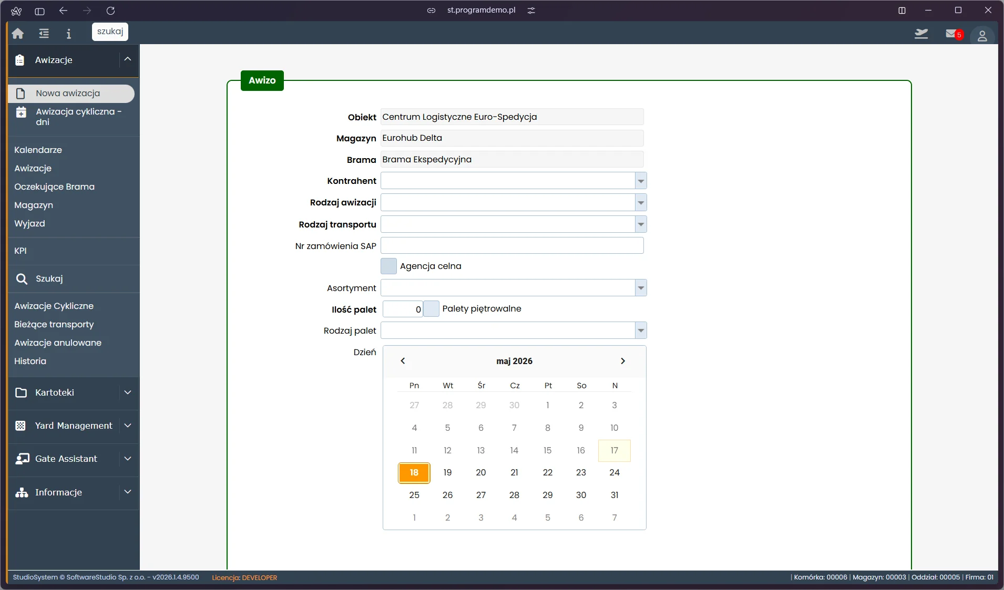Open the messages envelope with 5 badge
Image resolution: width=1004 pixels, height=590 pixels.
pyautogui.click(x=954, y=34)
